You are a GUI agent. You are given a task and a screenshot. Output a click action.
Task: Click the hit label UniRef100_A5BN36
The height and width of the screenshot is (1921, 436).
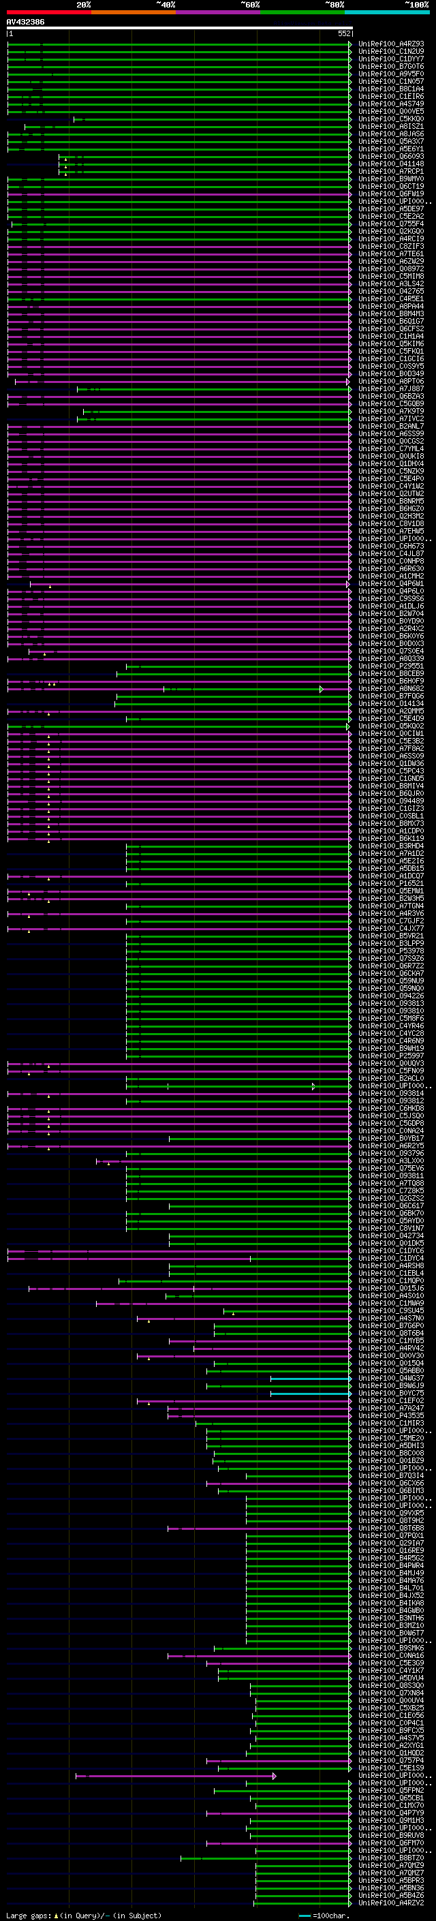click(390, 1888)
